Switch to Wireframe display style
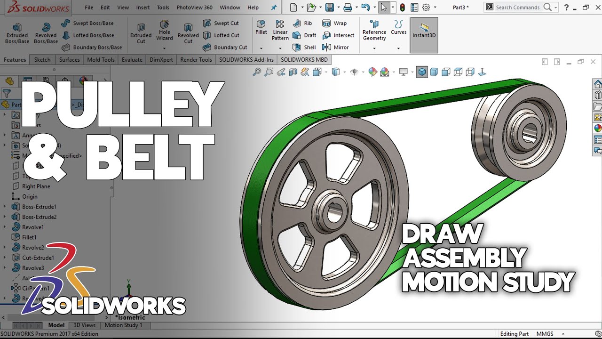 point(470,72)
